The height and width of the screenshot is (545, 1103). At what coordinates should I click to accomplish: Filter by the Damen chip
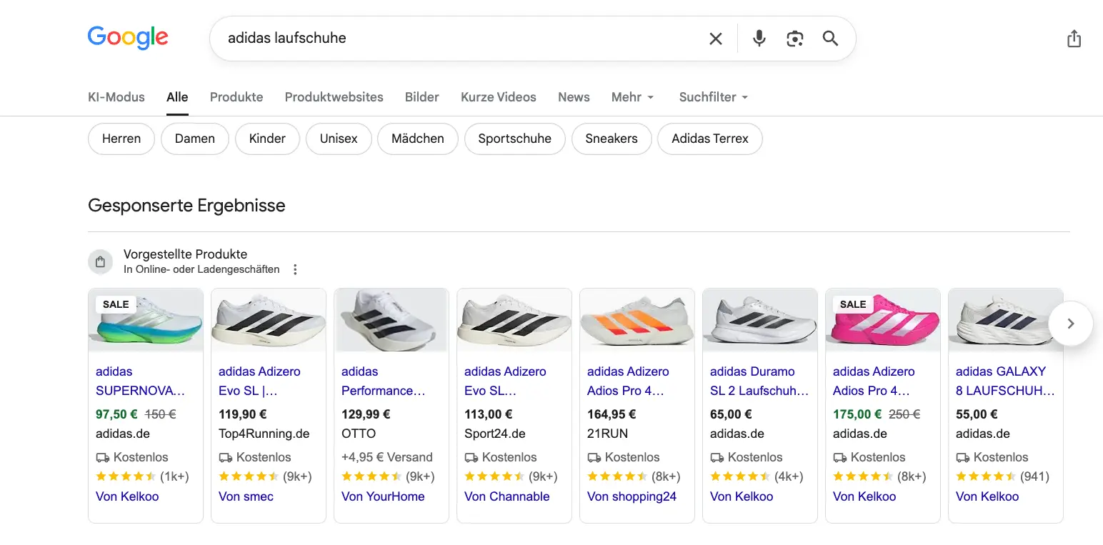click(195, 139)
